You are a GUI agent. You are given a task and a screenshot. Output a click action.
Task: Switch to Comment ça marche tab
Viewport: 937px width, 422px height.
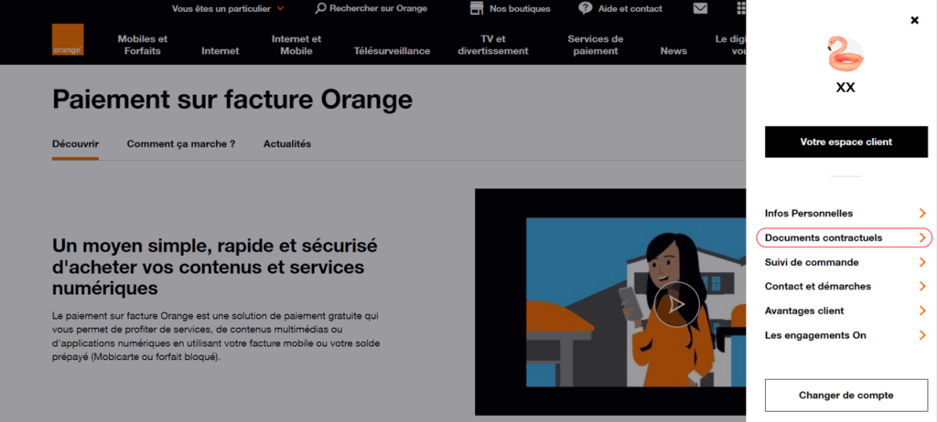[181, 143]
